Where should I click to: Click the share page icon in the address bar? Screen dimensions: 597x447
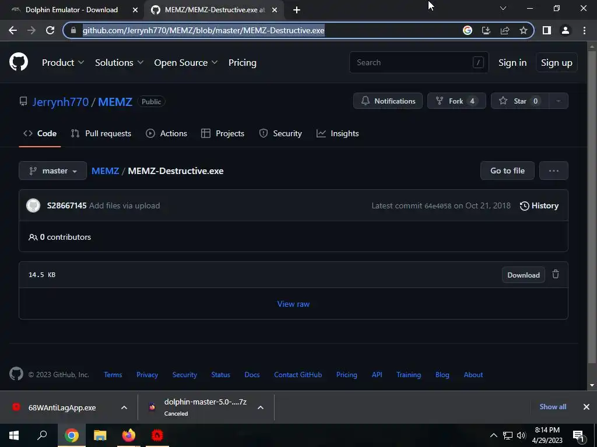coord(505,30)
